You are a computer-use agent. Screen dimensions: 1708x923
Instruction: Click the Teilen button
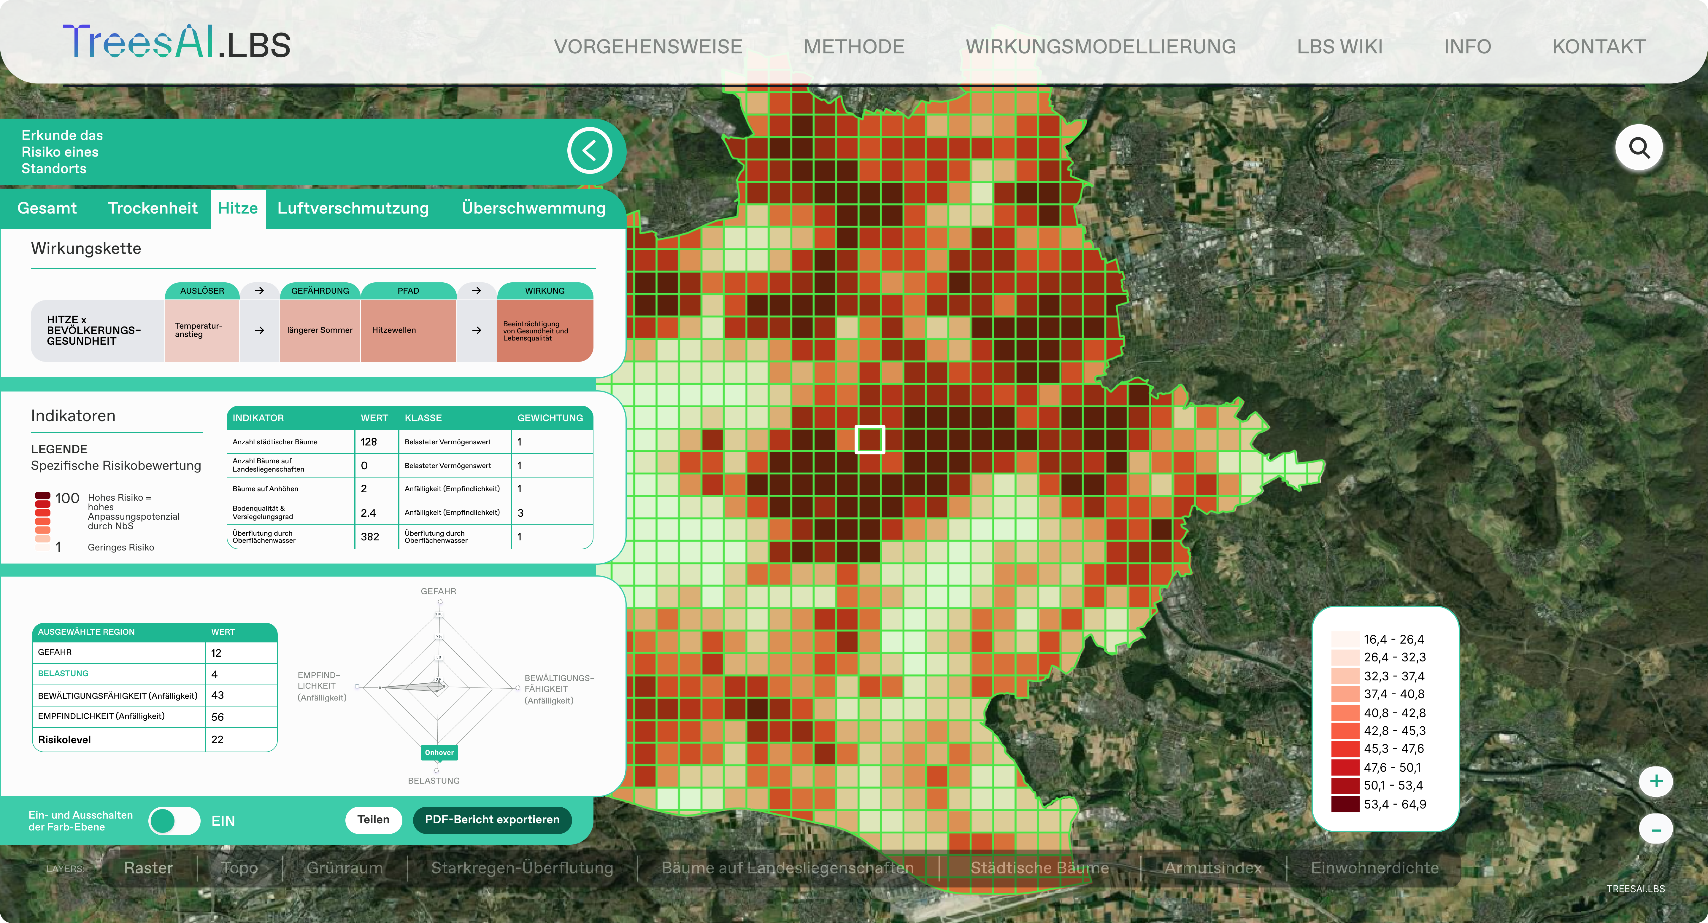[373, 819]
